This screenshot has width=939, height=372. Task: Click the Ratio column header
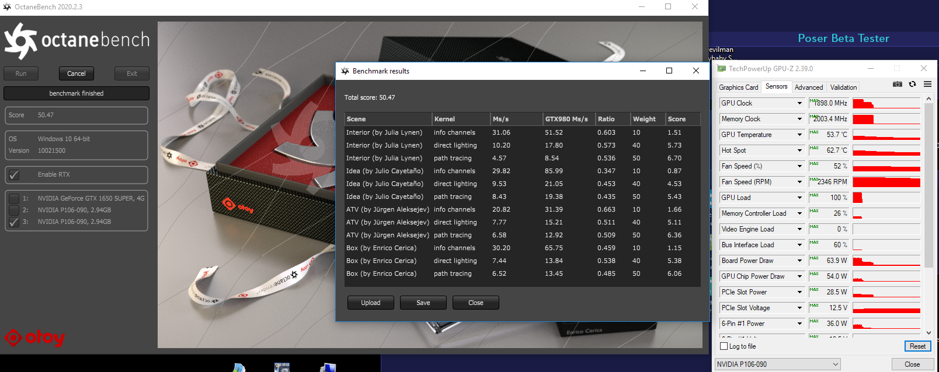tap(613, 119)
